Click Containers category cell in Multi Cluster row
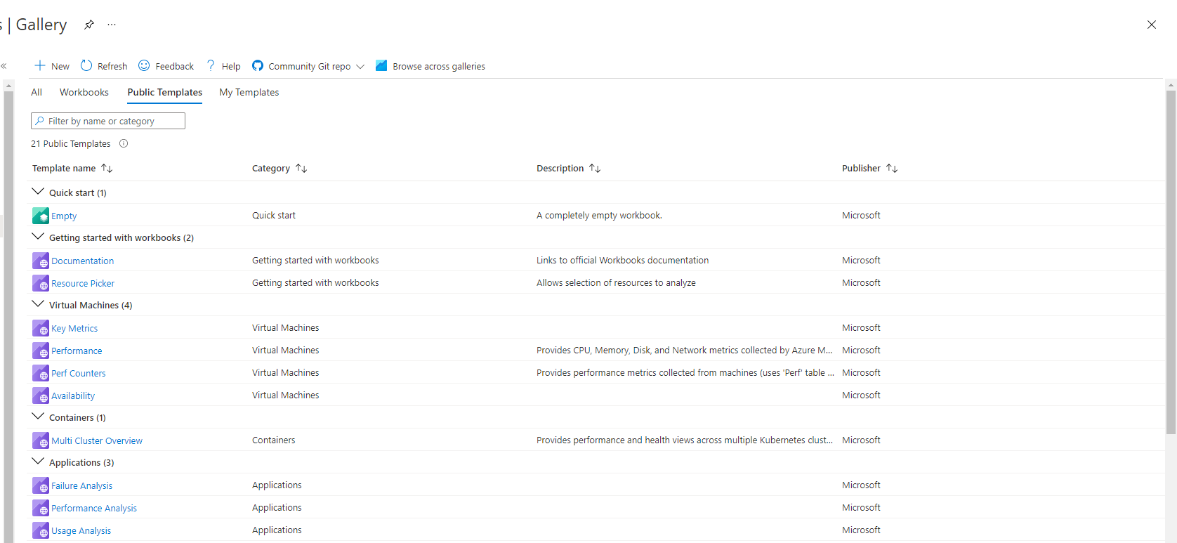 click(x=274, y=440)
